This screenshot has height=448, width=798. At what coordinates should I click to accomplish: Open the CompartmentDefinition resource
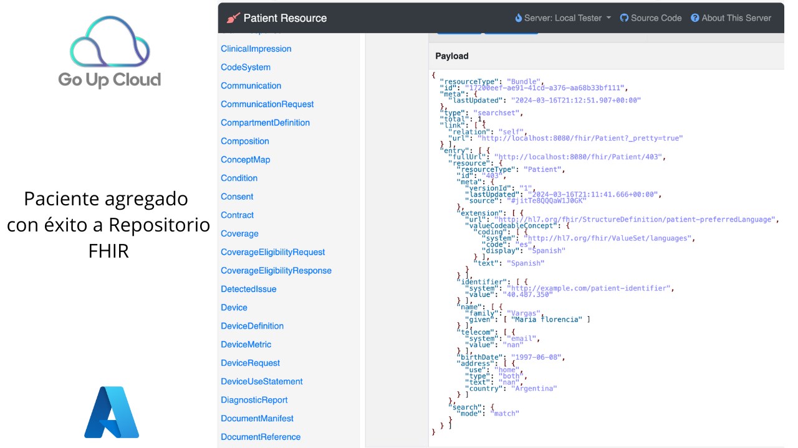coord(266,123)
